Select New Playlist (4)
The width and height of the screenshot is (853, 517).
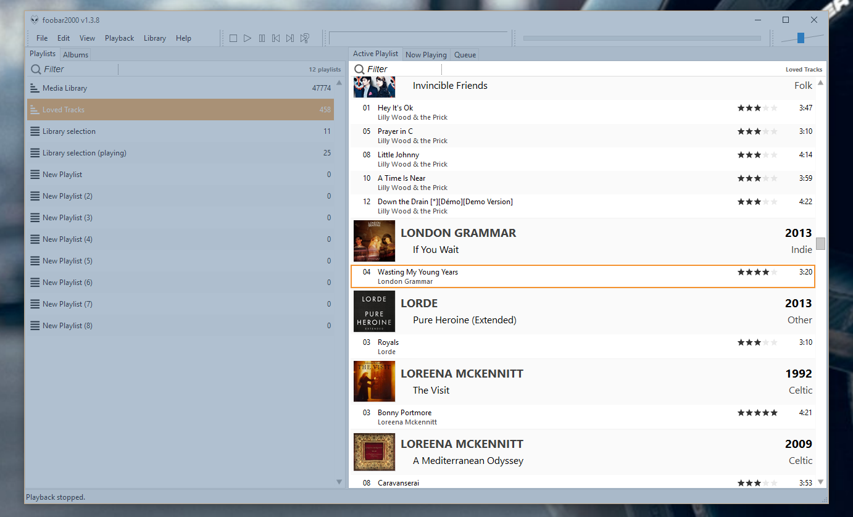pos(180,239)
